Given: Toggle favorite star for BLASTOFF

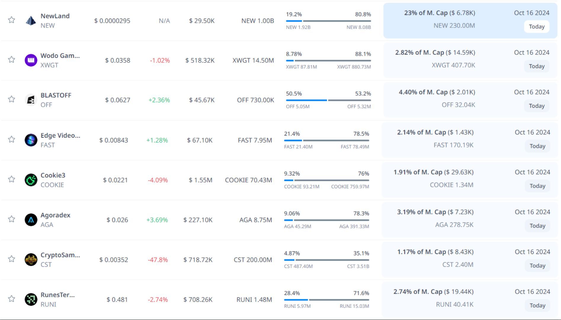Looking at the screenshot, I should click(12, 99).
